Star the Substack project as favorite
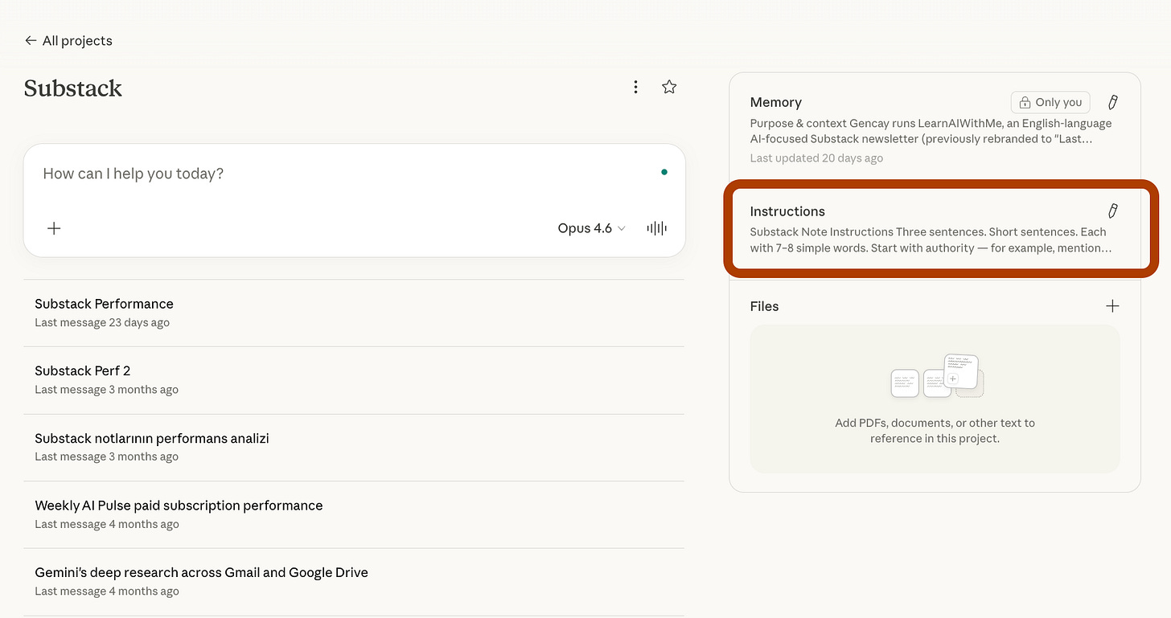Screen dimensions: 1171x618 pos(669,87)
